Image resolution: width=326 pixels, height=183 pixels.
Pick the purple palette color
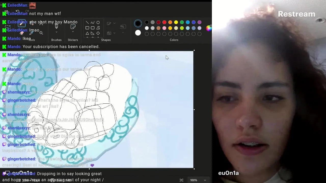(199, 23)
